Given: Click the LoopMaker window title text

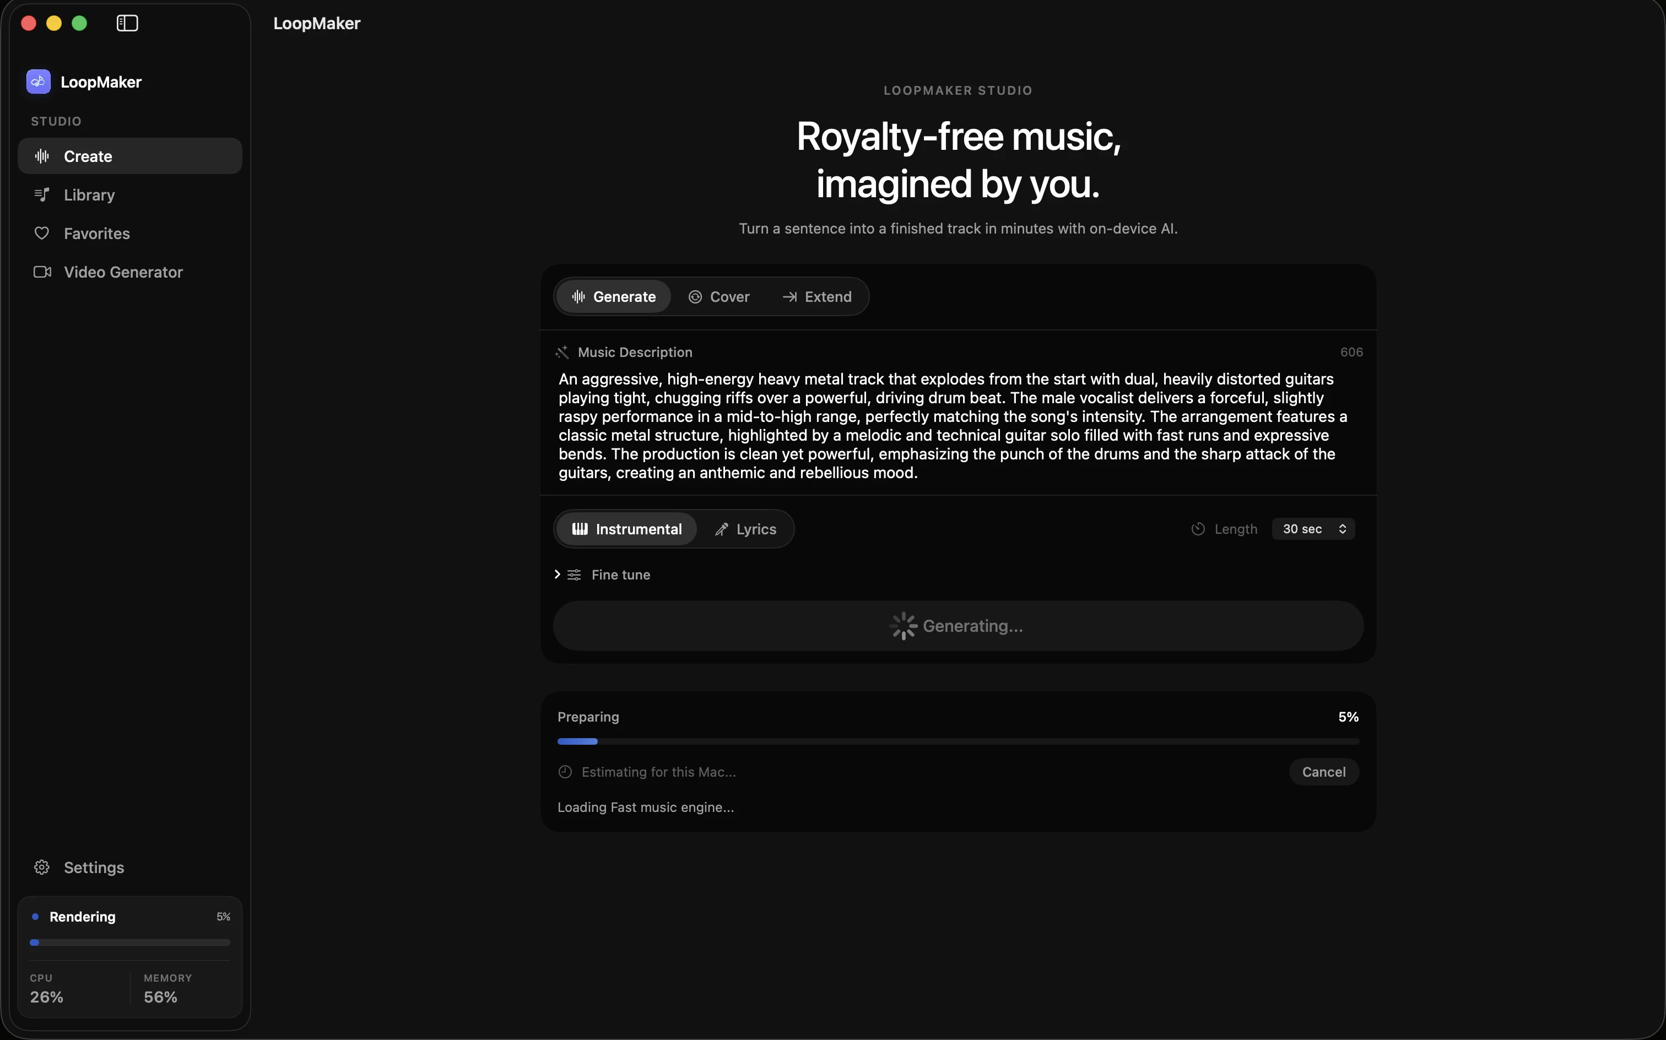Looking at the screenshot, I should click(x=316, y=23).
